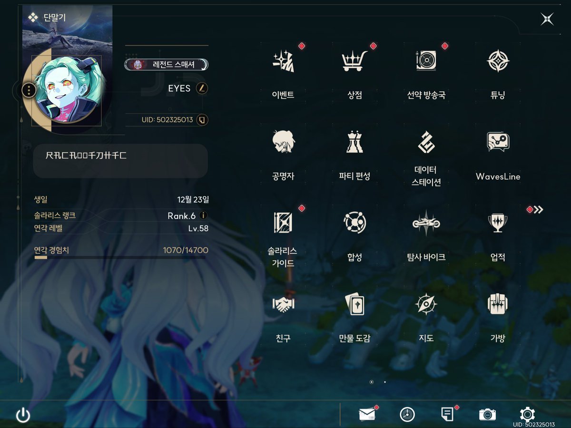571x428 pixels.
Task: Open the camera photo mode icon
Action: click(x=487, y=415)
